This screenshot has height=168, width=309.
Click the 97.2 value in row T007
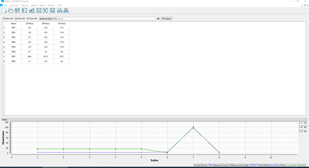pos(62,57)
